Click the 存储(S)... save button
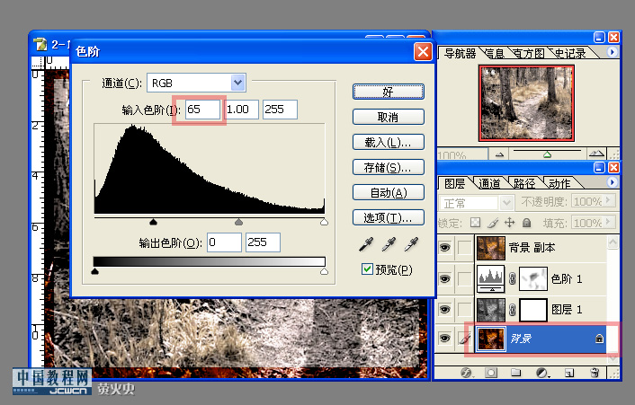This screenshot has width=635, height=405. (x=389, y=167)
